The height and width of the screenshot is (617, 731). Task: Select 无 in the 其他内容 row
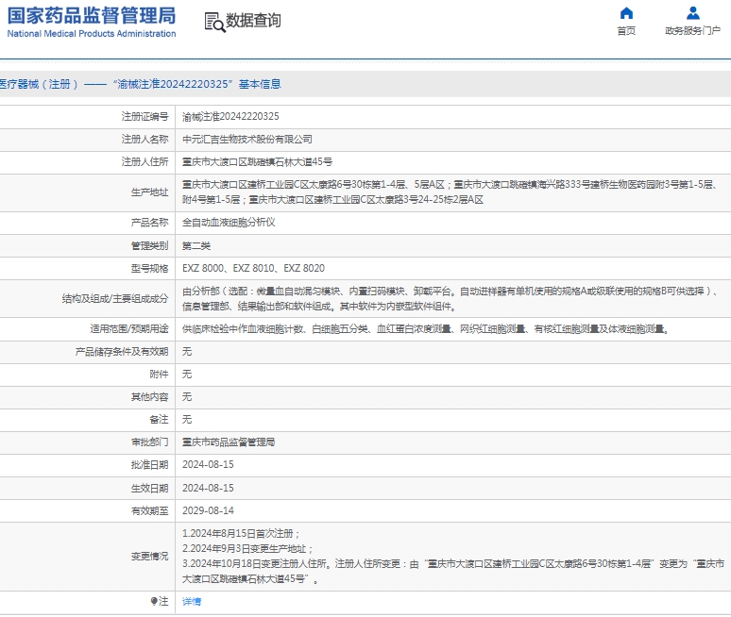click(x=187, y=397)
